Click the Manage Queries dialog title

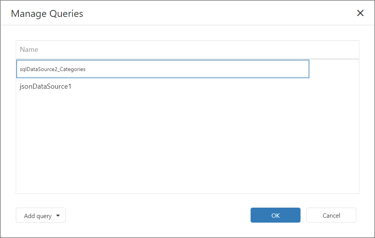[x=47, y=14]
